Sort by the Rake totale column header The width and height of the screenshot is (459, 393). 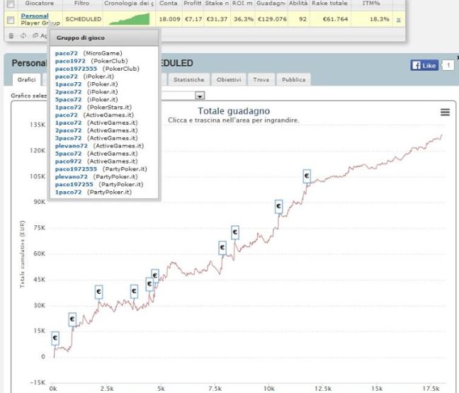coord(329,4)
